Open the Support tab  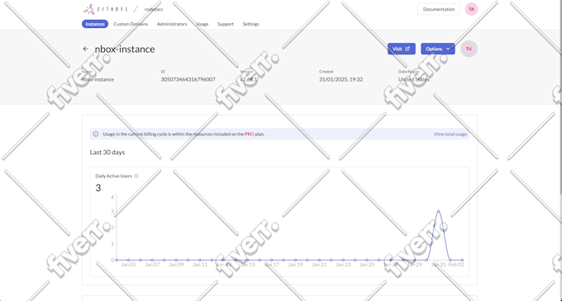(x=226, y=24)
